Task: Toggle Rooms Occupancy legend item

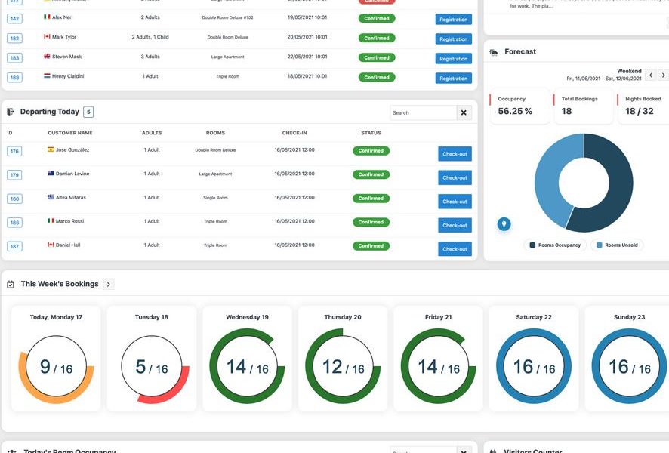Action: click(555, 245)
